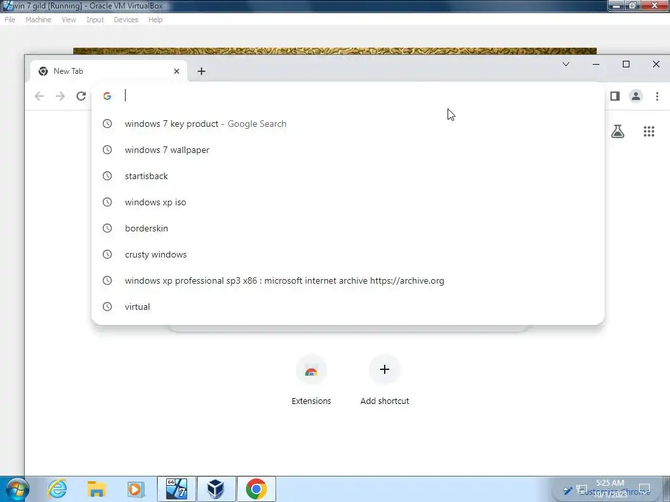Open the VirtualBox Machine menu

[x=38, y=20]
